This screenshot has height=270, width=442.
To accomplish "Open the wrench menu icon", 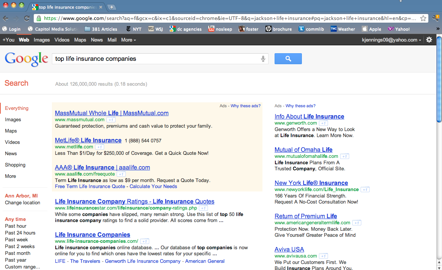I will [x=436, y=19].
